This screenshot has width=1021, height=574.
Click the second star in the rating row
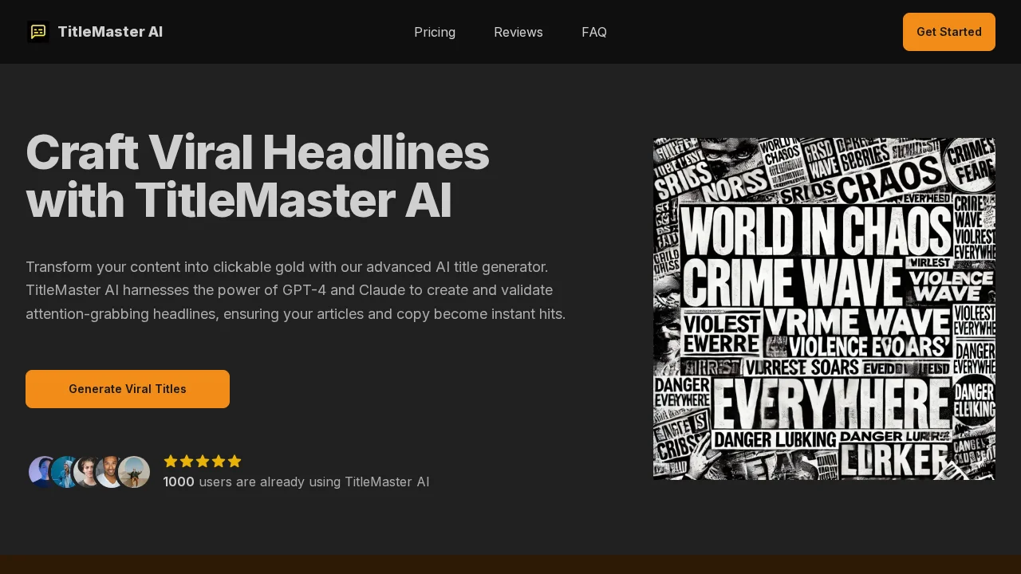tap(187, 462)
